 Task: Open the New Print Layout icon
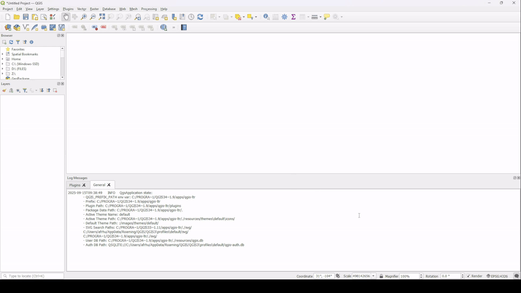[35, 17]
